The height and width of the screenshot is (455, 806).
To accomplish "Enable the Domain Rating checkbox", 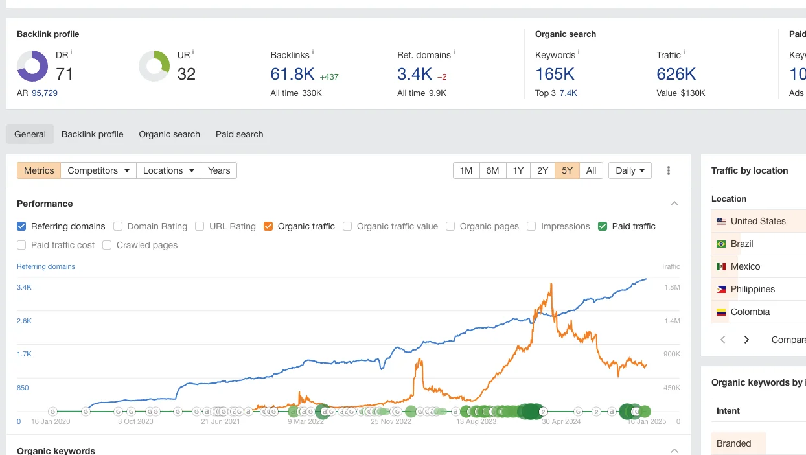I will pyautogui.click(x=118, y=226).
